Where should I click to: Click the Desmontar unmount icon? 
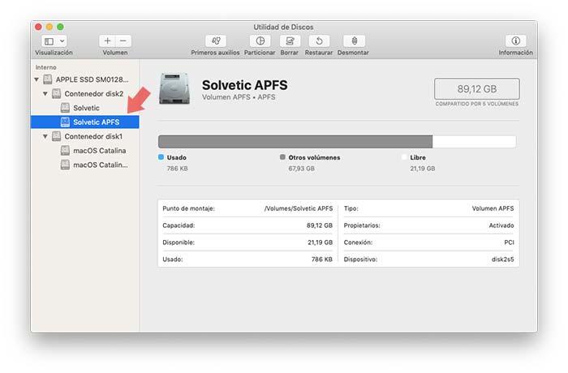click(x=354, y=41)
